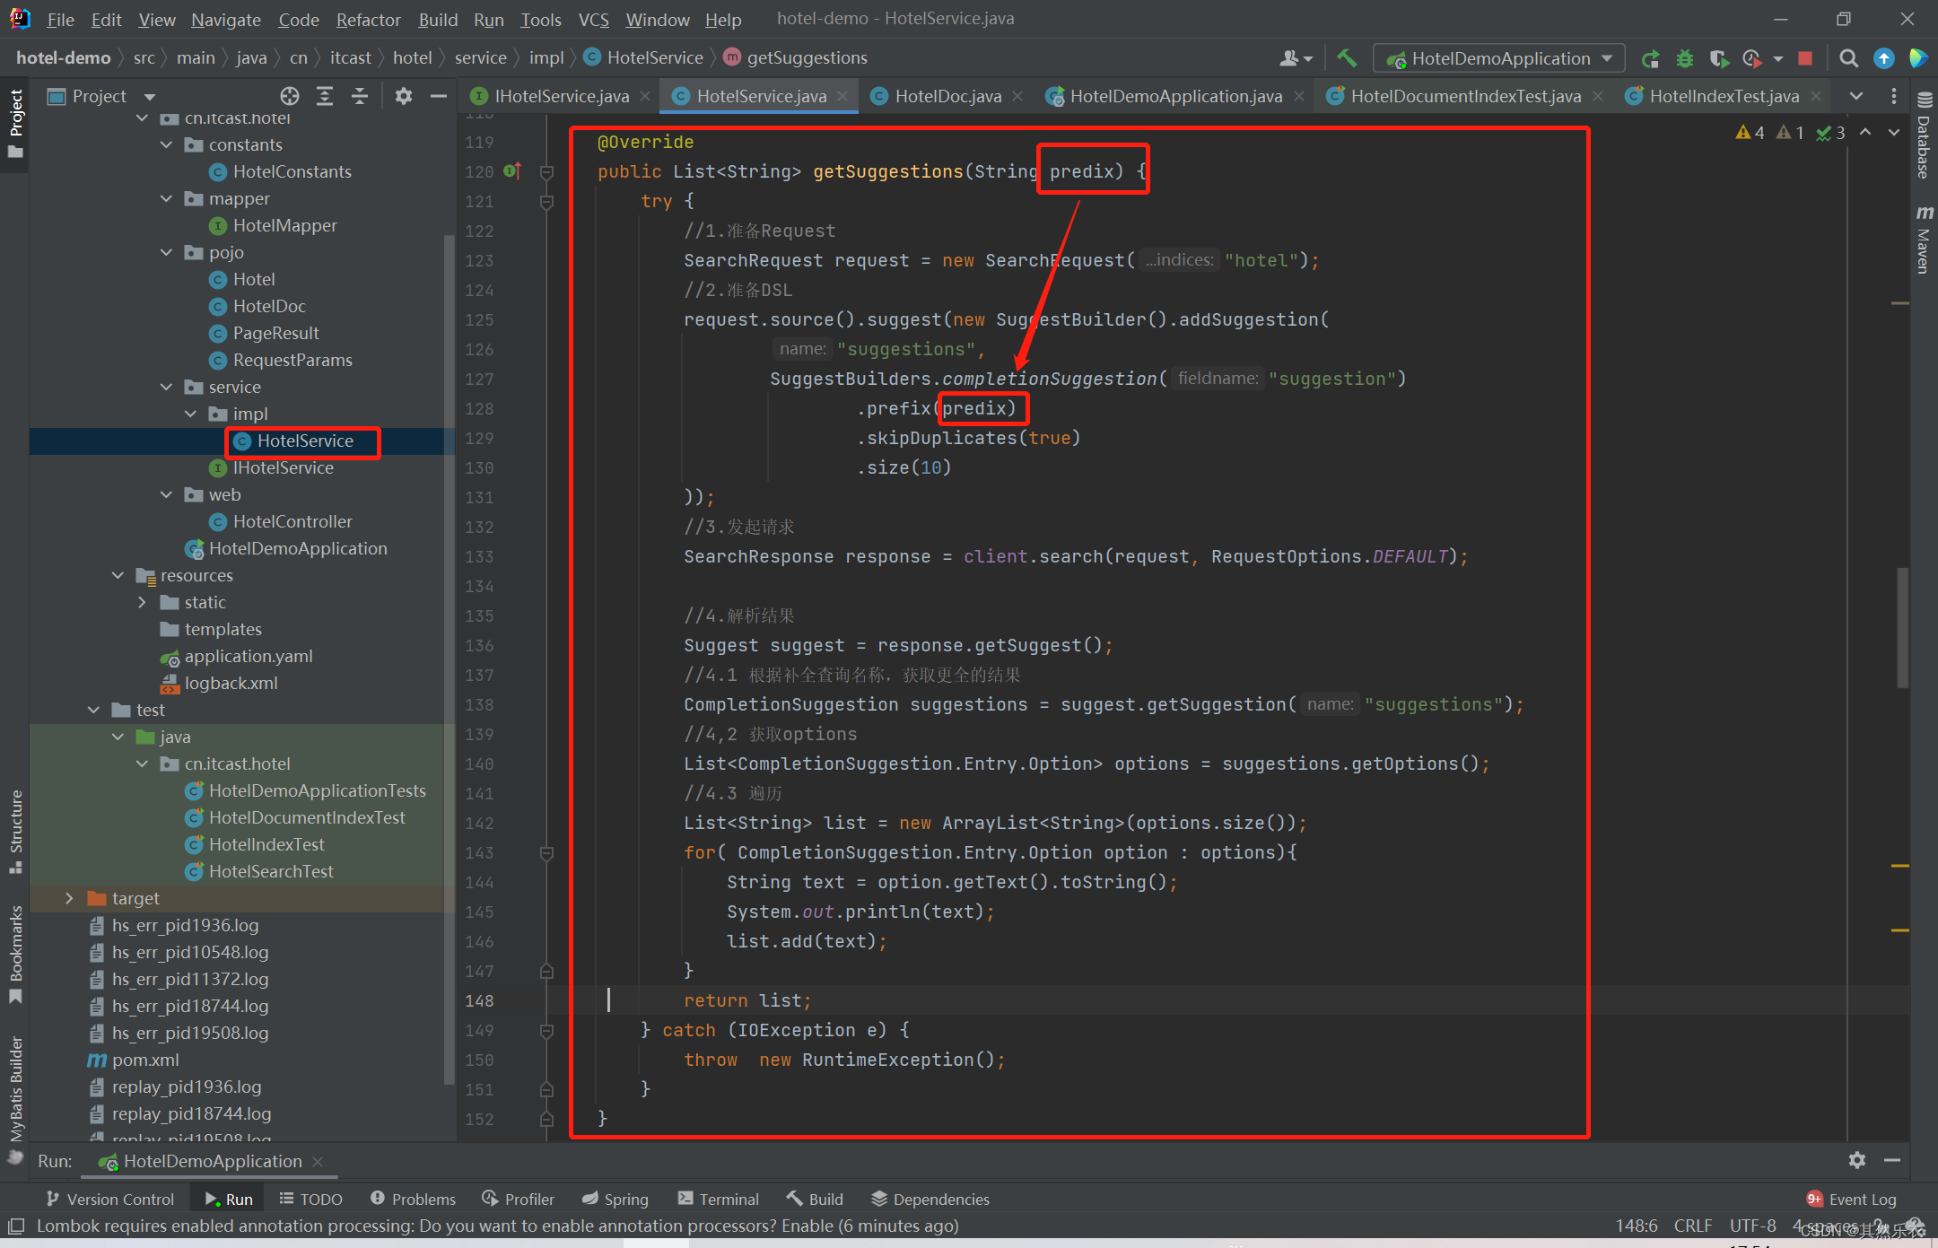The height and width of the screenshot is (1248, 1938).
Task: Rerun the application with the green arrow
Action: (1650, 58)
